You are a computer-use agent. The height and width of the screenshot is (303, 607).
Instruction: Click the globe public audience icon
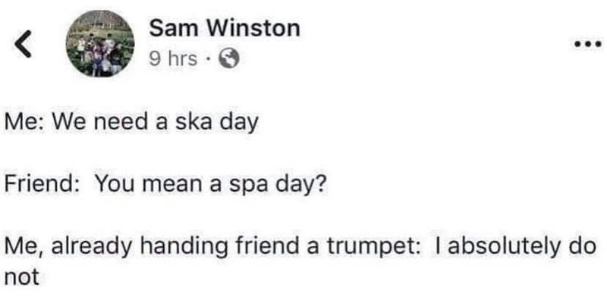[229, 60]
